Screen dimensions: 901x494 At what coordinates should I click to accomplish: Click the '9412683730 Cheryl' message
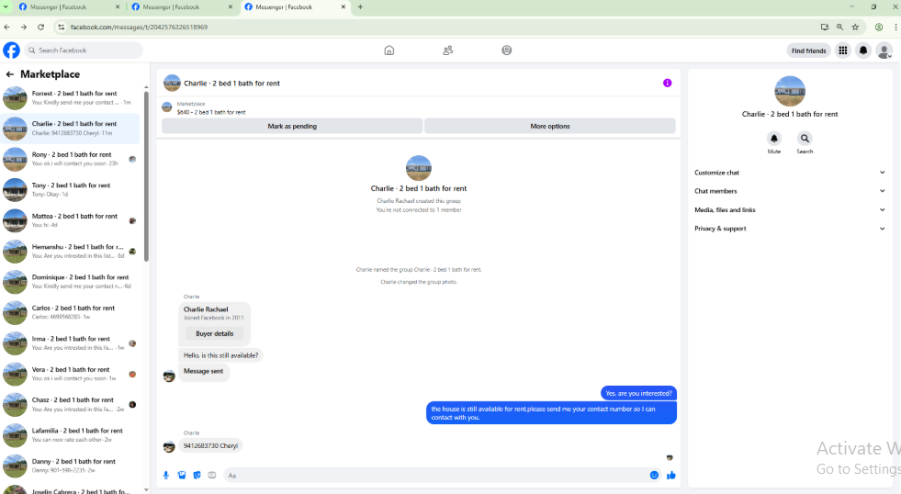210,445
